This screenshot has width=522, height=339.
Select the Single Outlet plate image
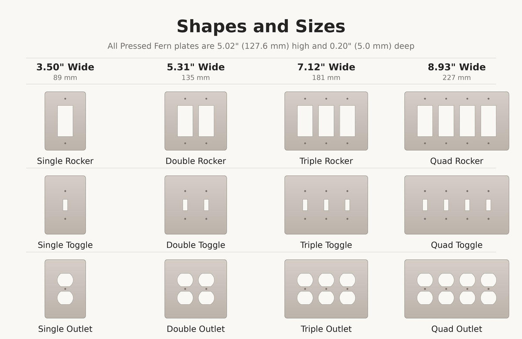65,289
